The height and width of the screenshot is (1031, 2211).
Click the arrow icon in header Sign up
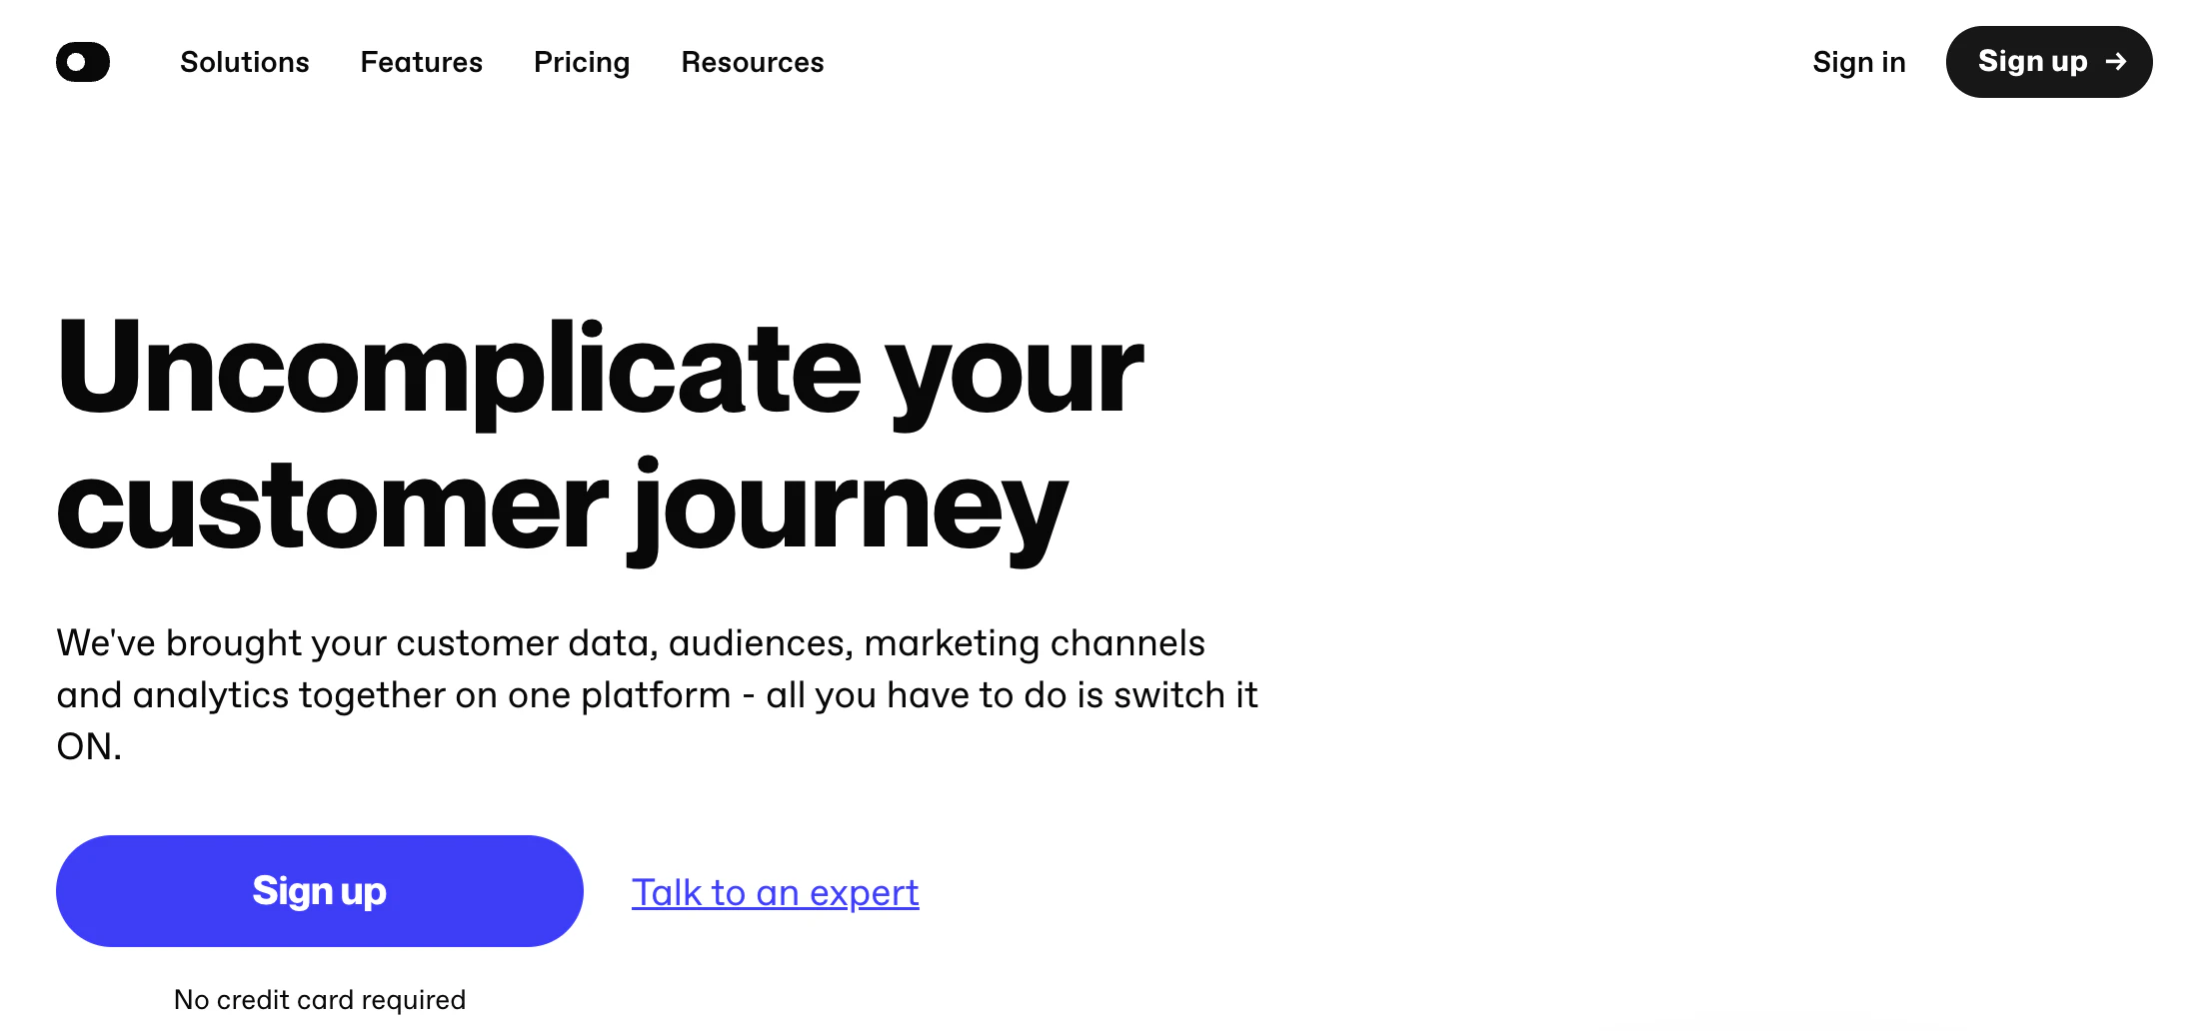click(x=2116, y=62)
